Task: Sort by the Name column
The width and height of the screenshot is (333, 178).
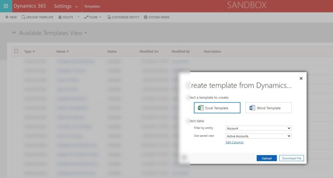Action: point(62,51)
